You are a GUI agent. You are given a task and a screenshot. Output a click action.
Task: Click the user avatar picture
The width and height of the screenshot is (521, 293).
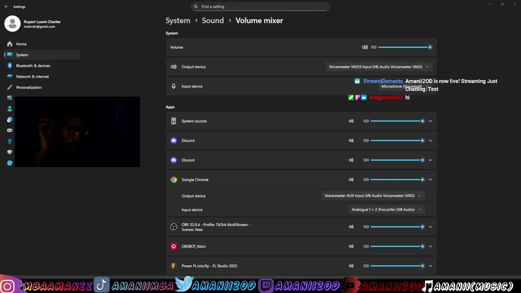(12, 24)
